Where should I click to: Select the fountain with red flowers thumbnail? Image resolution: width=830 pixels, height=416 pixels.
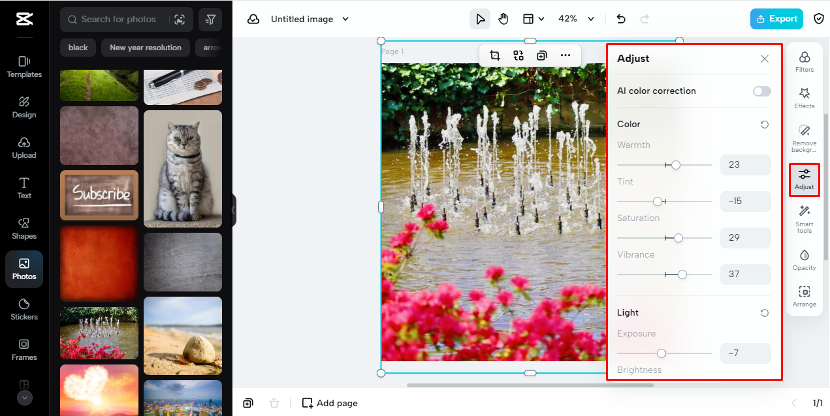tap(99, 333)
